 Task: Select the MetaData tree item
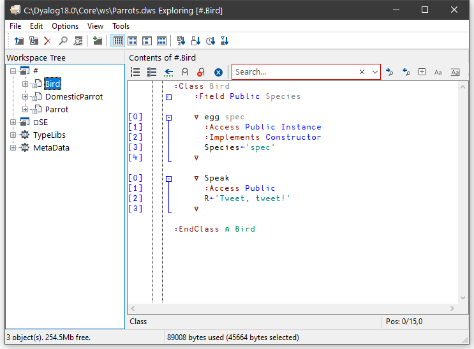click(x=51, y=148)
